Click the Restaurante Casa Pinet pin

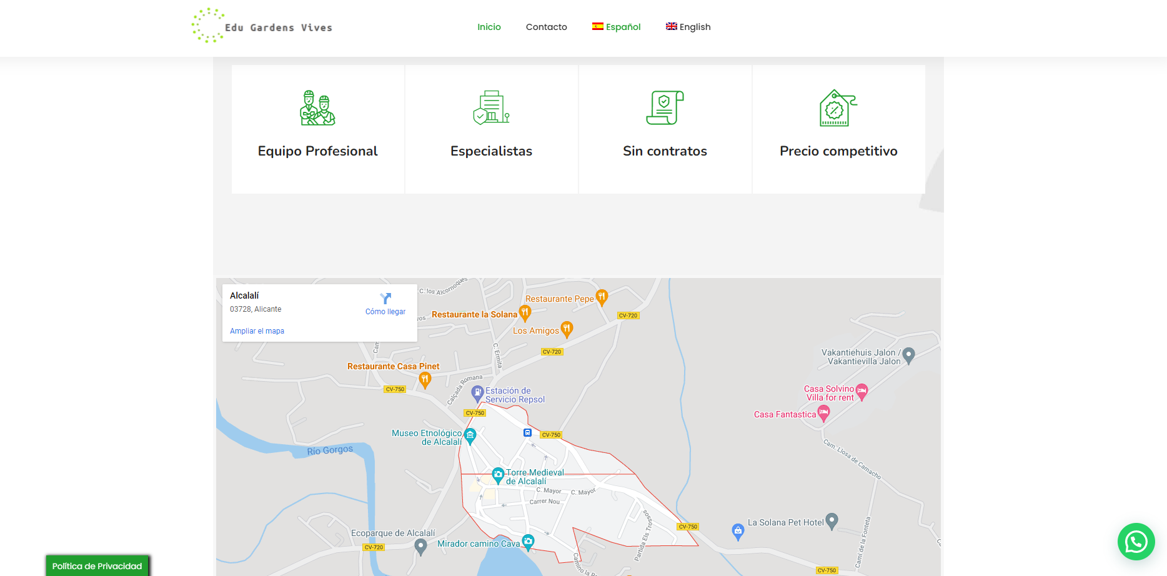tap(425, 380)
